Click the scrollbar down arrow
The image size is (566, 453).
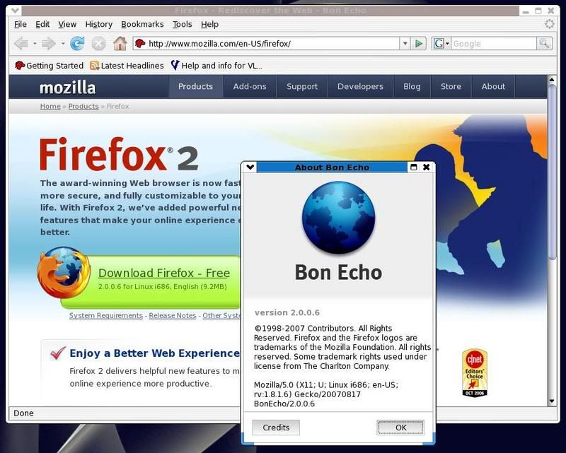[552, 401]
